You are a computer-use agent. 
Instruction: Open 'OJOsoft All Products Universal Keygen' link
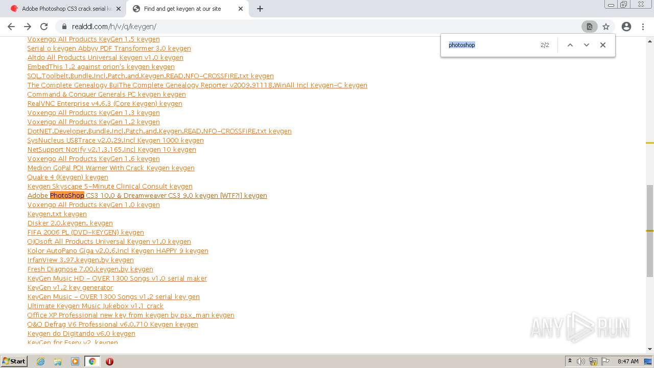click(x=109, y=242)
